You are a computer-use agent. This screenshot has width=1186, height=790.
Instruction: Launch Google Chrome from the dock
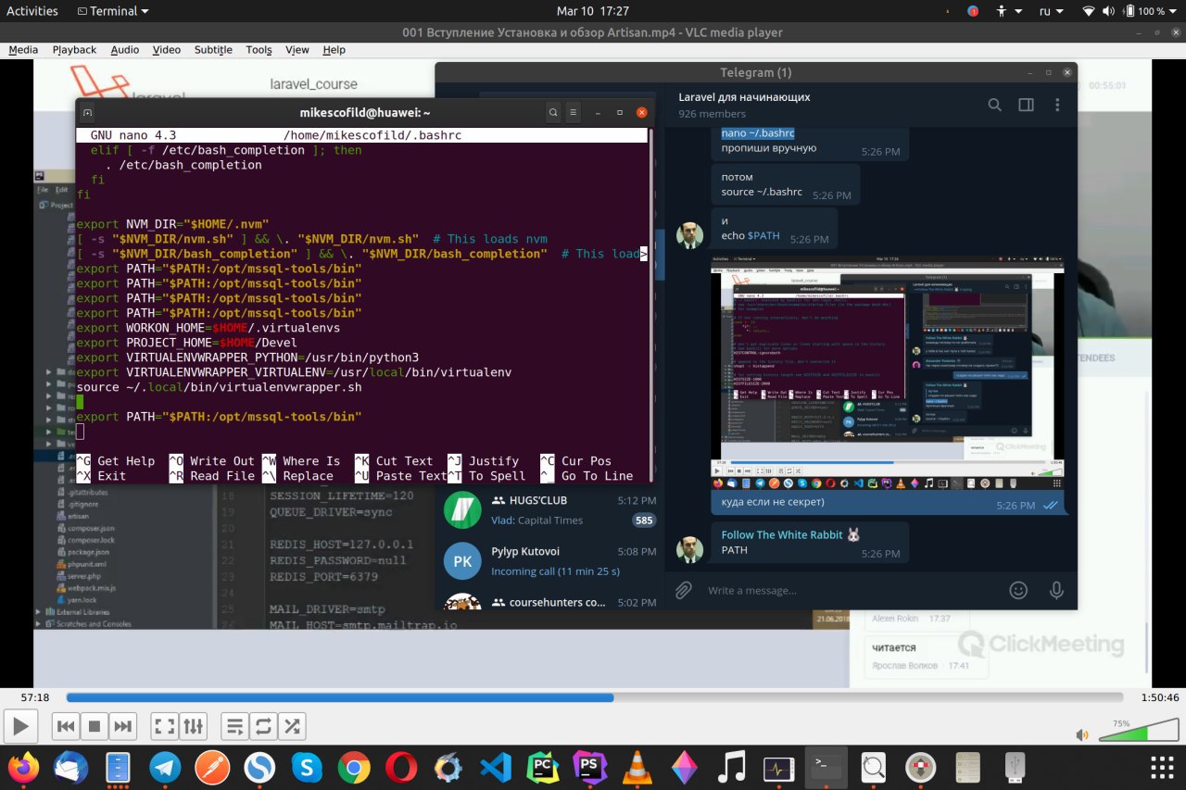(x=354, y=767)
